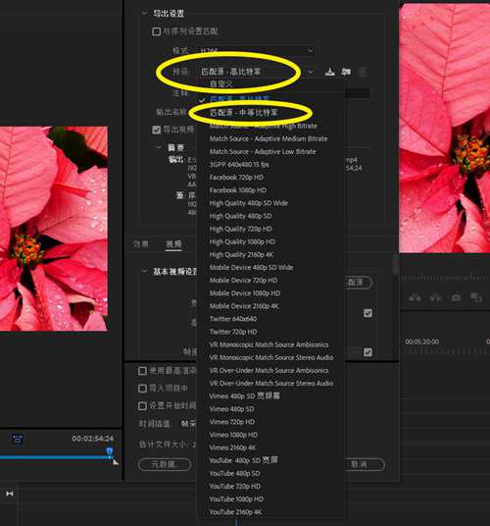Collapse the export settings section chevron
Viewport: 490px width, 526px height.
[x=144, y=13]
